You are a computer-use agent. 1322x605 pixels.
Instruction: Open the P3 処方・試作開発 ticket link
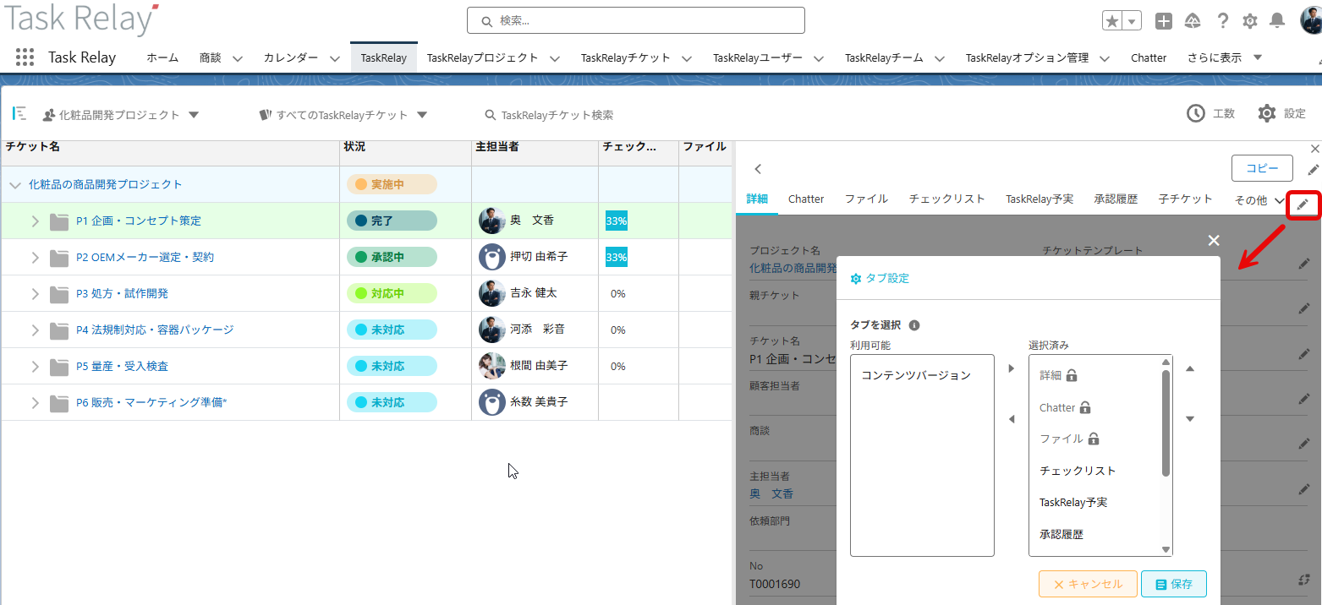click(x=122, y=293)
